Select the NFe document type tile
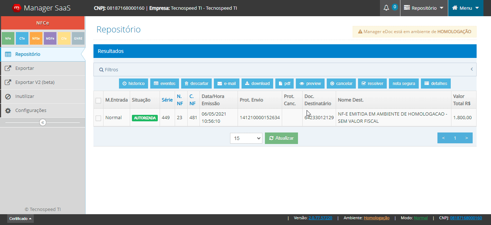The height and width of the screenshot is (225, 491). coord(8,38)
